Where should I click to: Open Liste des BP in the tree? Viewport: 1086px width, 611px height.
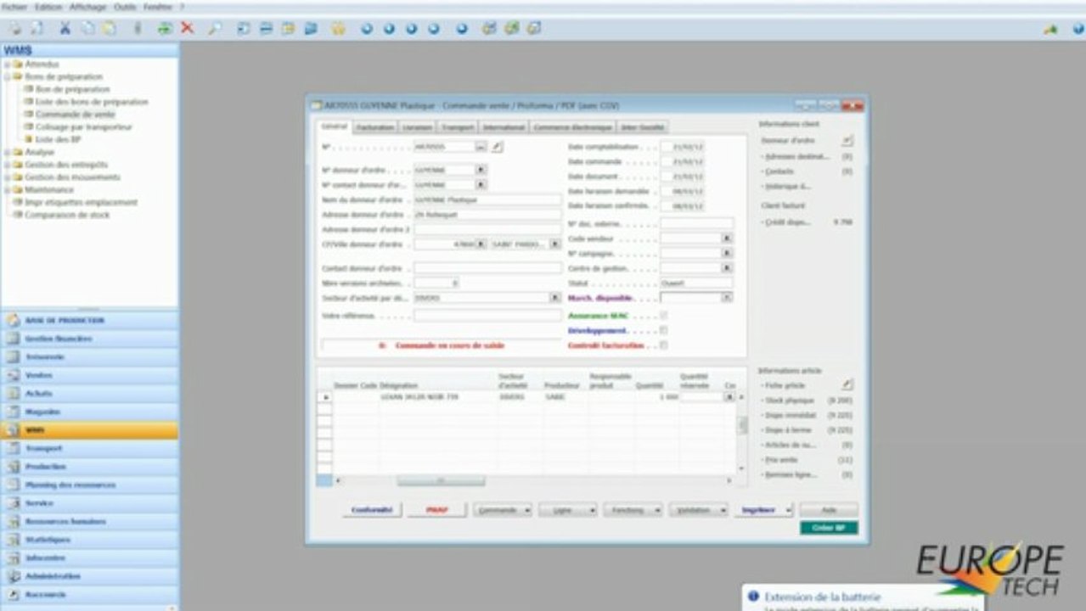(x=58, y=139)
